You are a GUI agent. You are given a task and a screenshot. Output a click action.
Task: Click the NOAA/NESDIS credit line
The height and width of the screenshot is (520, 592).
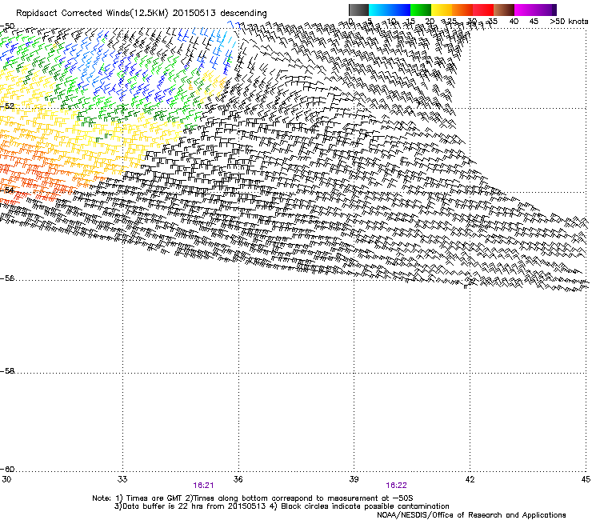pos(471,515)
